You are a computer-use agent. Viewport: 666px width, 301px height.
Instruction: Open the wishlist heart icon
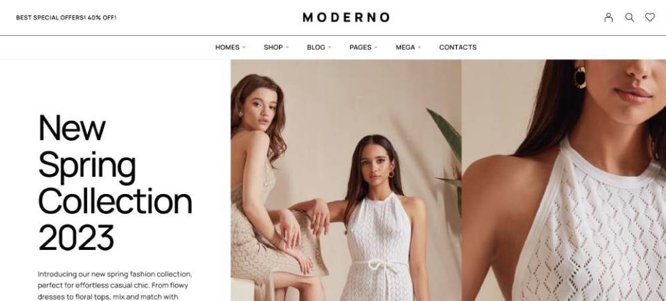[650, 17]
